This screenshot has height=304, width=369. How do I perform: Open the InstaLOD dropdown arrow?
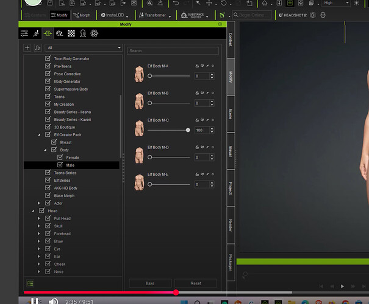pos(127,16)
